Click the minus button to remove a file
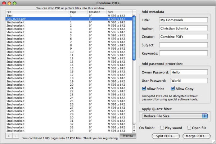Screen dimensions: 216x144 (x=15, y=136)
